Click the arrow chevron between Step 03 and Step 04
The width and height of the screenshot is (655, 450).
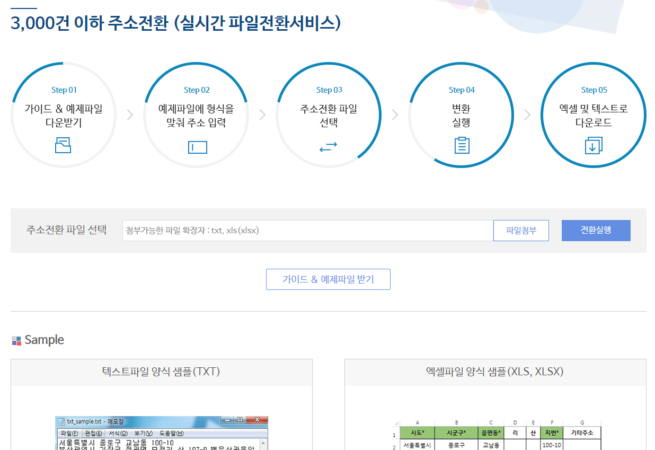[x=395, y=114]
